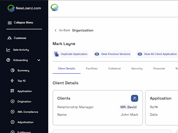Select the Security tab
The width and height of the screenshot is (178, 133).
pyautogui.click(x=137, y=69)
